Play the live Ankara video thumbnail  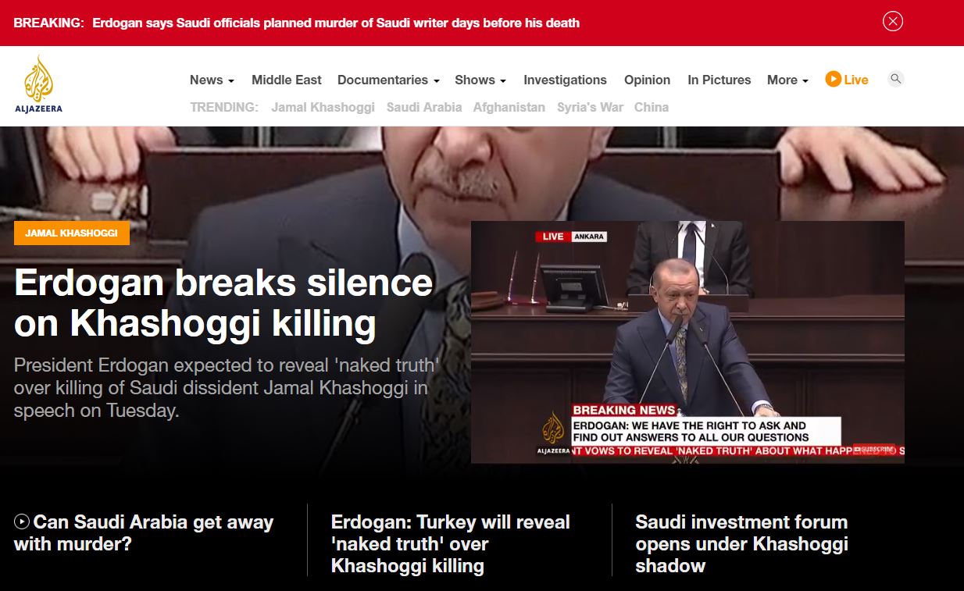click(687, 342)
